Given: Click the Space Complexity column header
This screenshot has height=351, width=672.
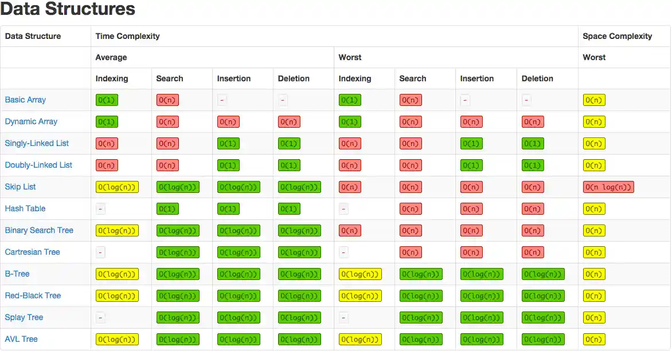Looking at the screenshot, I should tap(617, 36).
